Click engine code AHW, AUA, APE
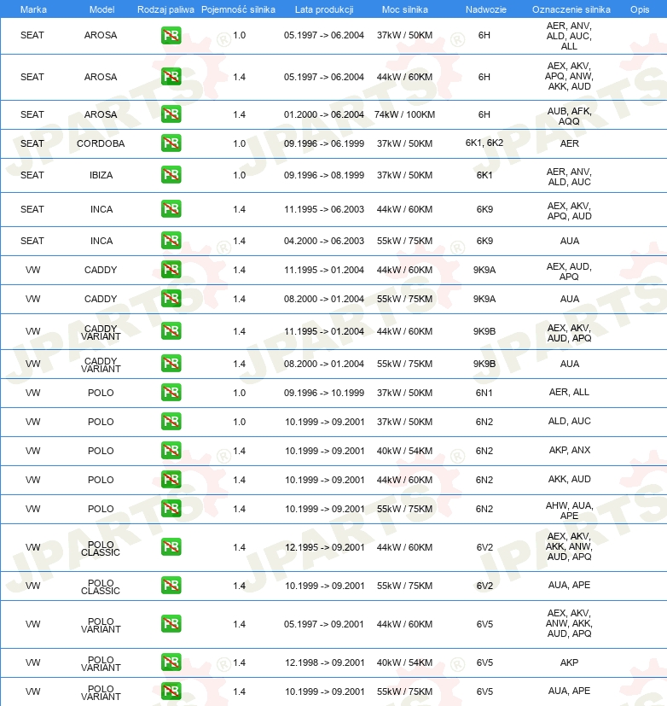This screenshot has height=706, width=667. 569,511
